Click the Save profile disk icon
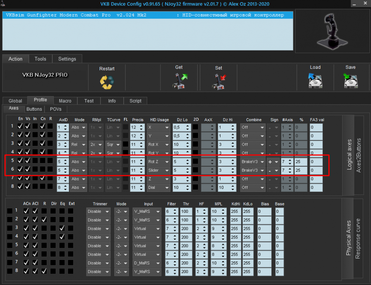 click(350, 81)
